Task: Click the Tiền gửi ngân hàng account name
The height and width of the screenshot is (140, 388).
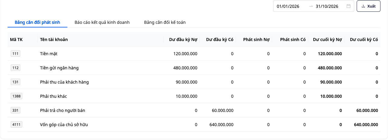Action: click(x=59, y=68)
